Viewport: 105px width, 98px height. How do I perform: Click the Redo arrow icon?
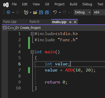tap(64, 12)
